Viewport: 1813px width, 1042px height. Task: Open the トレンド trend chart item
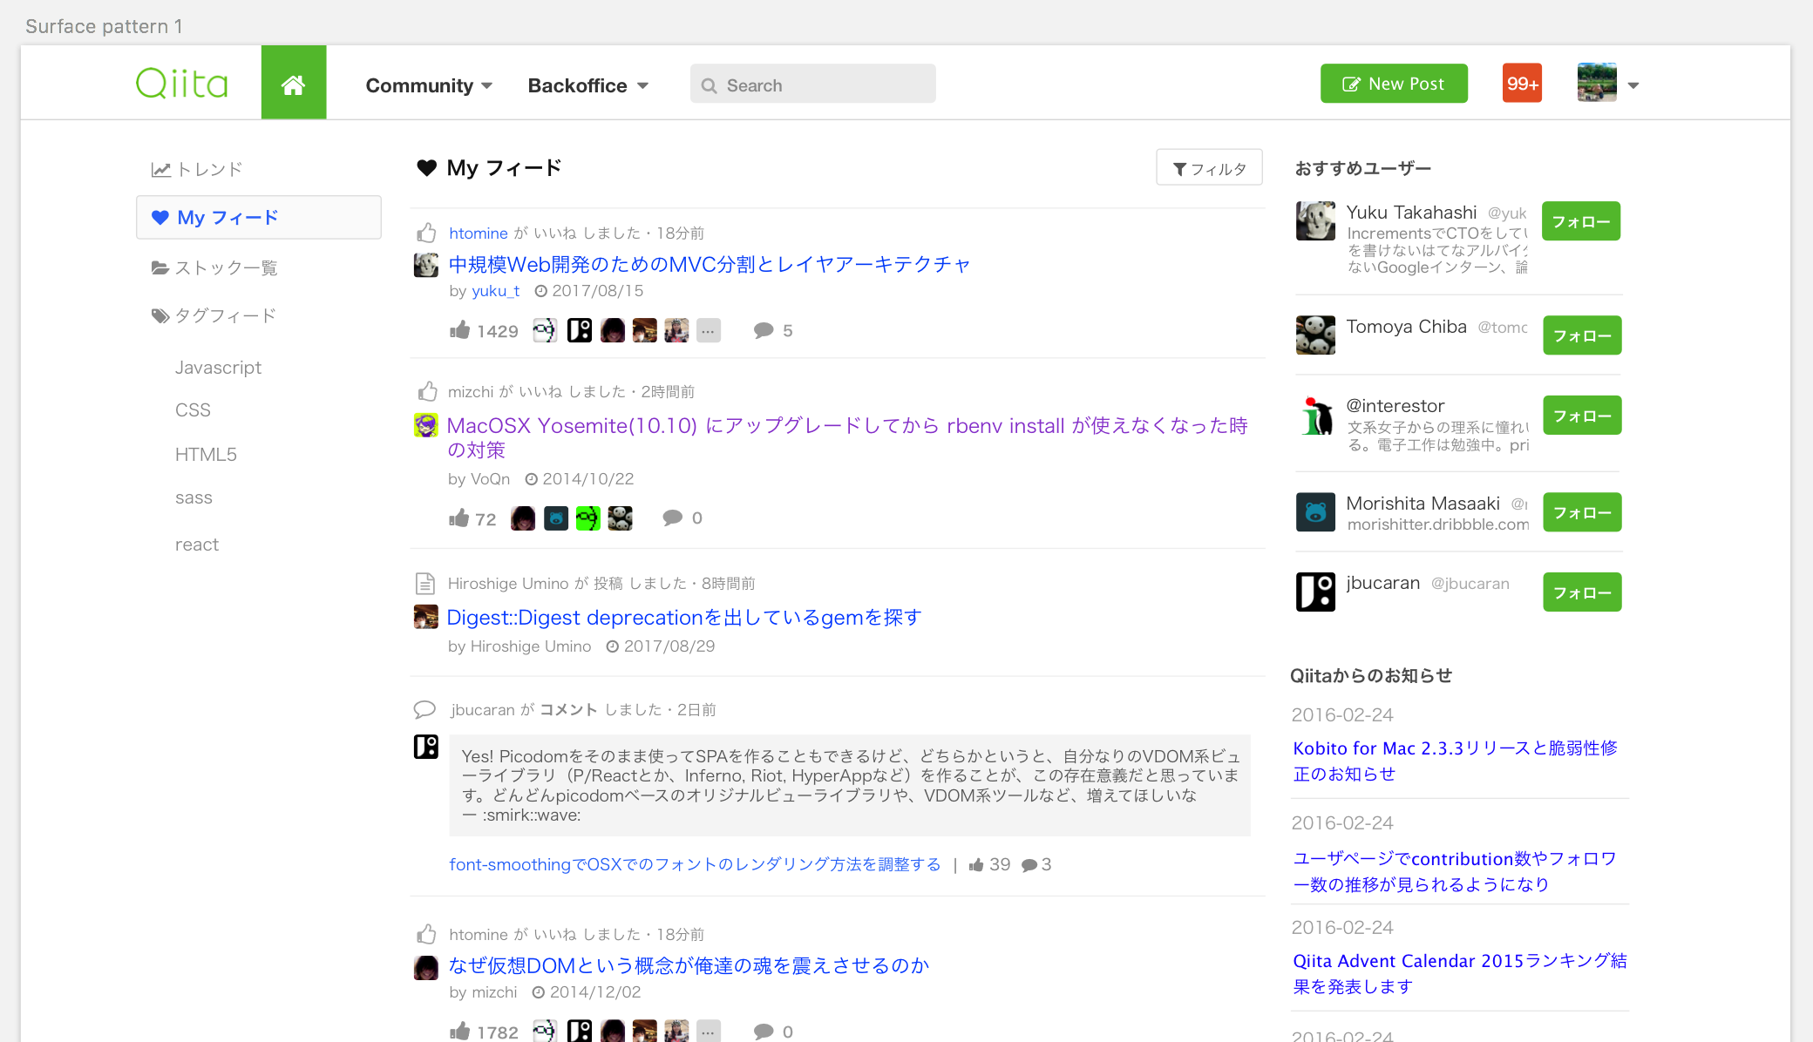(197, 169)
